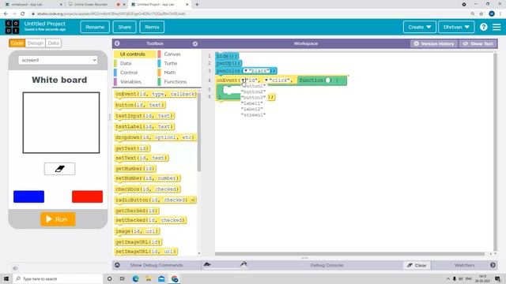Click the Windows search box
Viewport: 506px width, 284px height.
(58, 278)
